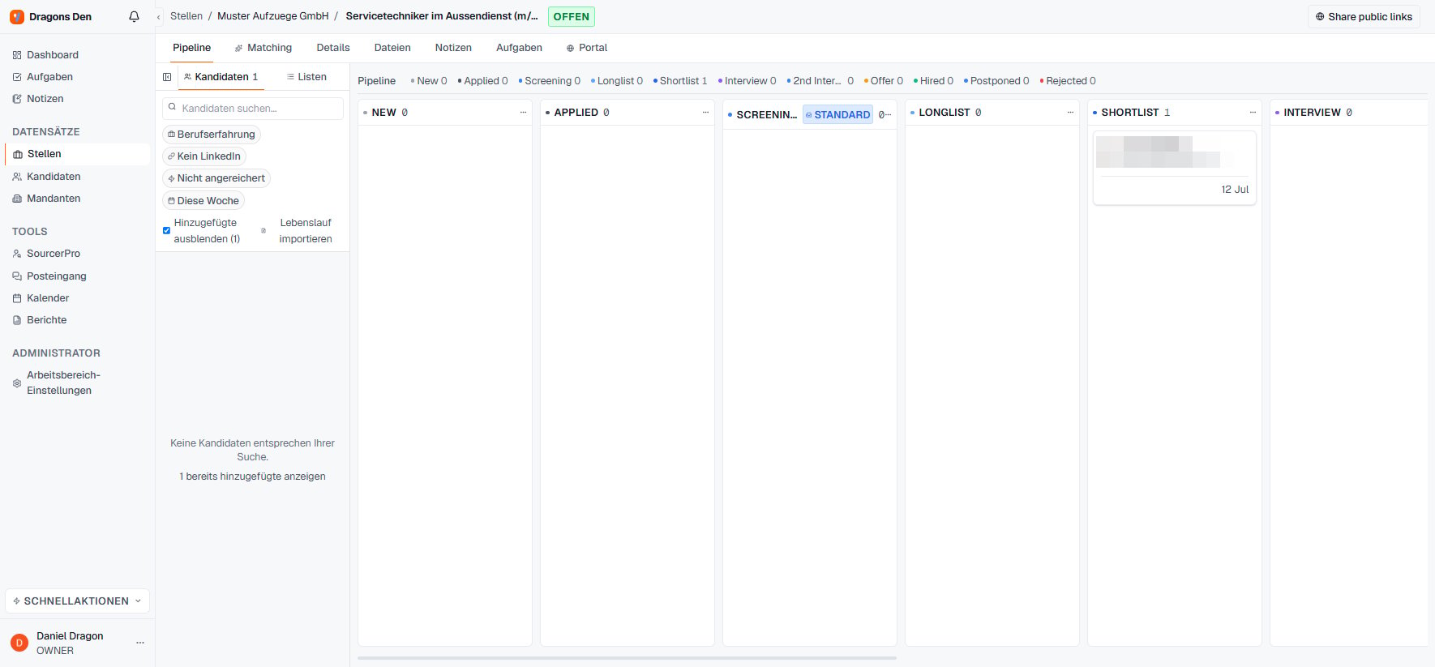Open the notifications bell
Viewport: 1435px width, 667px height.
point(135,16)
